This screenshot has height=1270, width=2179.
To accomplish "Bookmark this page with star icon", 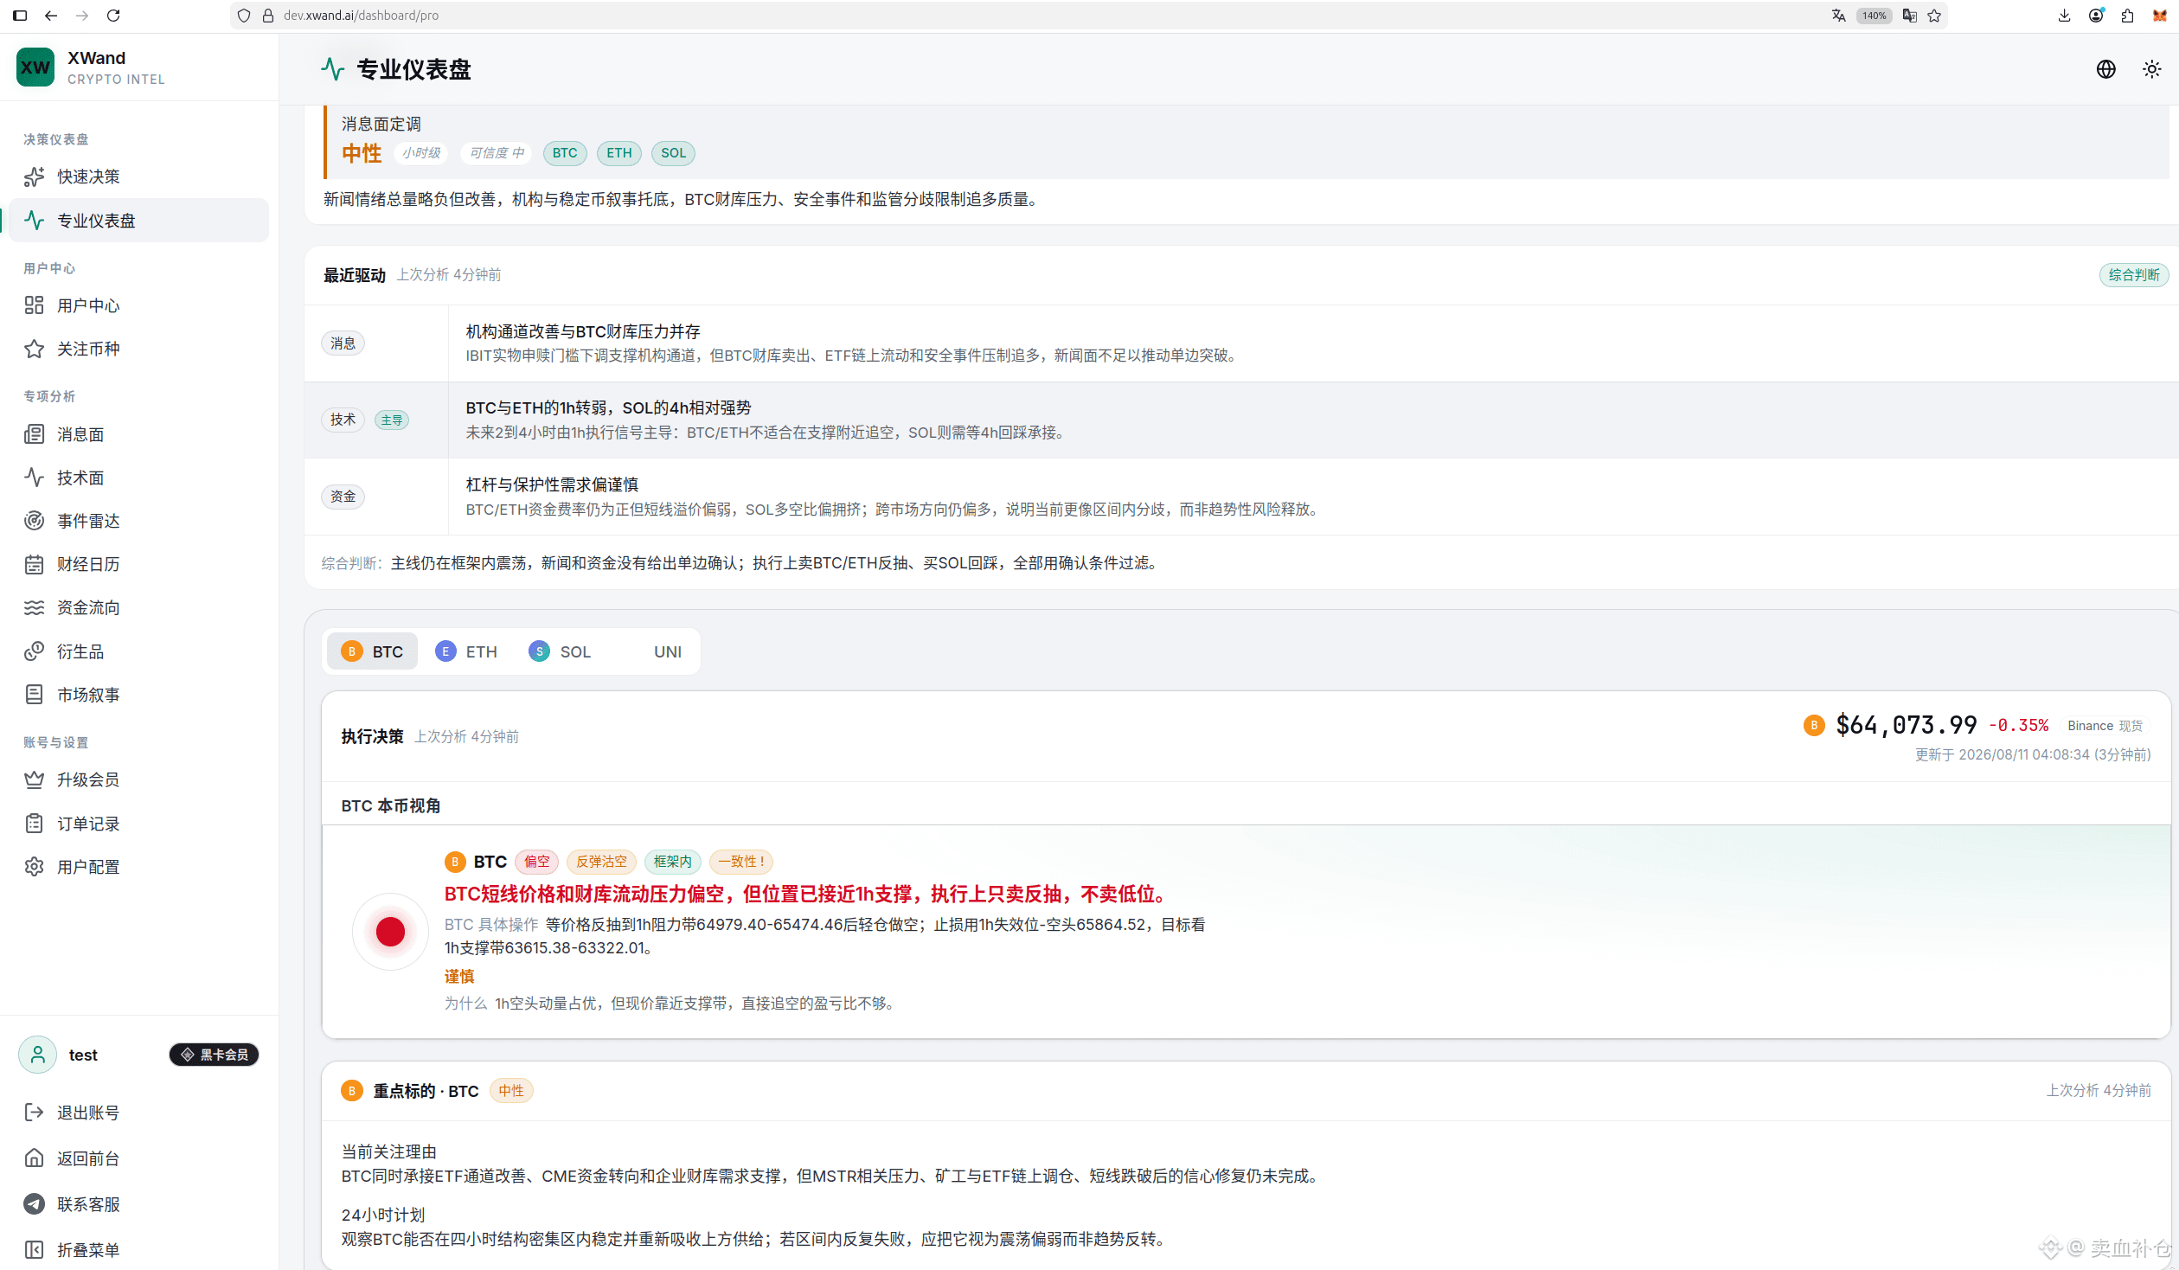I will click(1934, 16).
